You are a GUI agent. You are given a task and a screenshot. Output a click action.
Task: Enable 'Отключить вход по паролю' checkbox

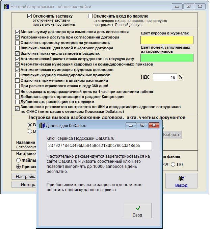90,16
